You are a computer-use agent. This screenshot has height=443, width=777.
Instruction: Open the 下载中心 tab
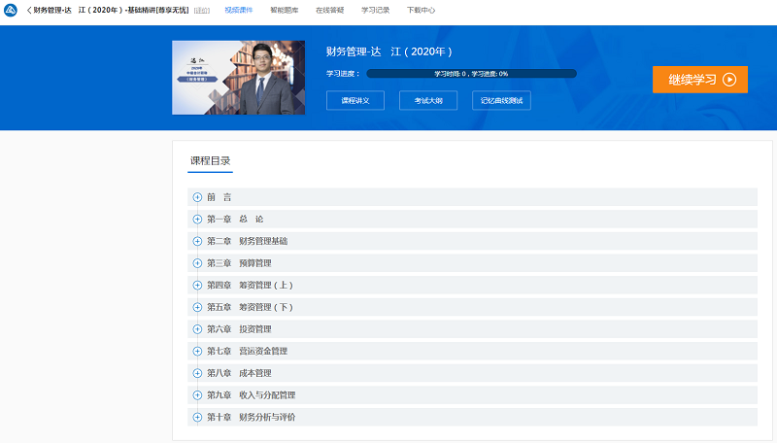click(421, 10)
